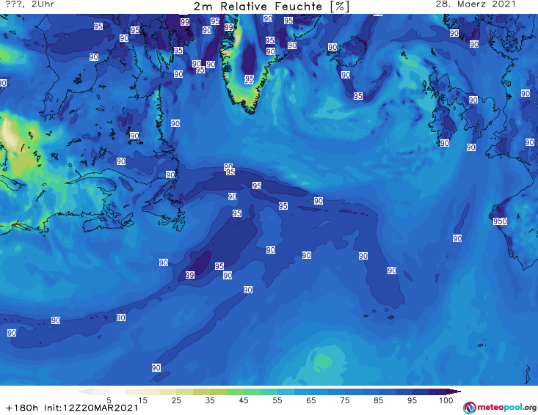
Task: Click the meteopool.org logo
Action: point(500,408)
